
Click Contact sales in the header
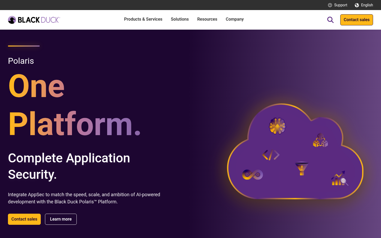pyautogui.click(x=357, y=20)
